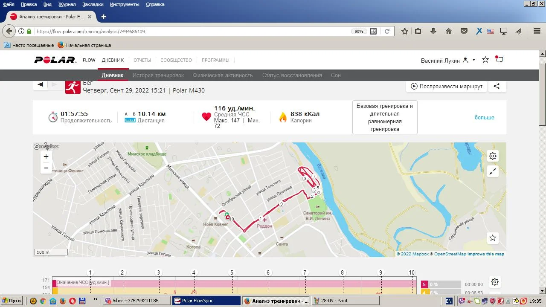Switch to История тренировок tab
Viewport: 546px width, 307px height.
[158, 75]
